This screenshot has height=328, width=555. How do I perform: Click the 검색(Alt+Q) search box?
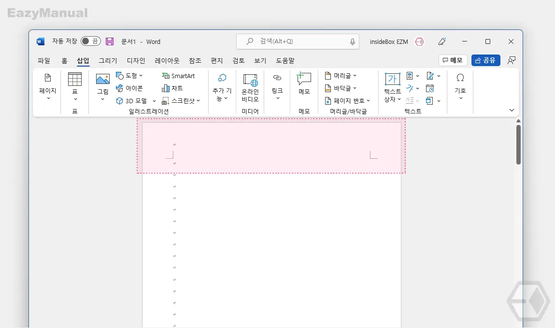[x=298, y=41]
